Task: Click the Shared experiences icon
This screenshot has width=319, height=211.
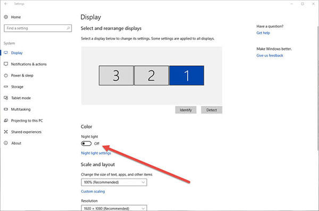Action: coord(6,132)
